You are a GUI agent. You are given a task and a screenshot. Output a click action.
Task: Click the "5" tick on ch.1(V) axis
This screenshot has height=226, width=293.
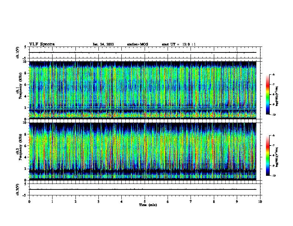(25, 47)
